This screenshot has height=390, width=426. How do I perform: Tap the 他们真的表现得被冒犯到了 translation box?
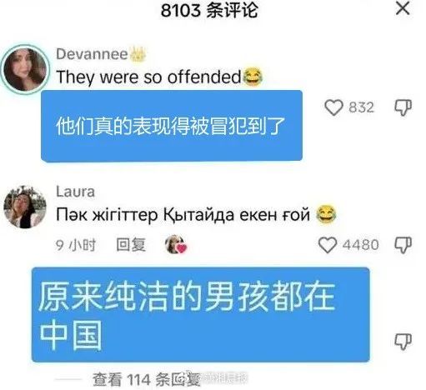[172, 126]
